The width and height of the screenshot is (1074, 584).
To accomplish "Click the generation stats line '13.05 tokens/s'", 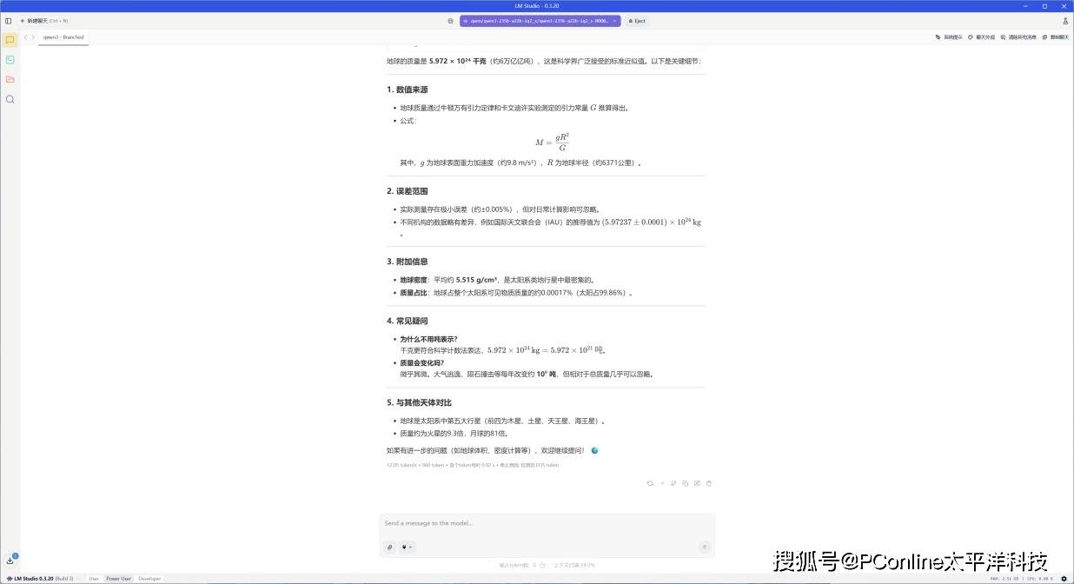I will coord(473,465).
